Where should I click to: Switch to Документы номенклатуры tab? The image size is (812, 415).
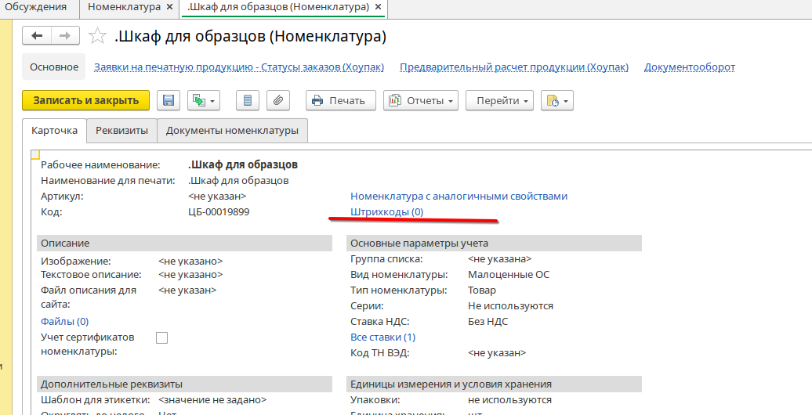tap(232, 131)
